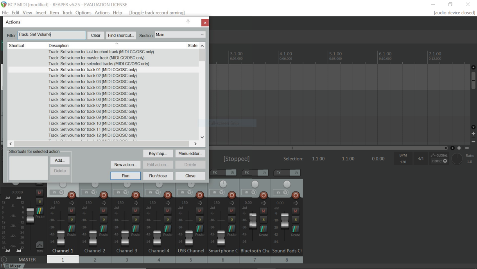Click record arm on Sound Pads channel
The height and width of the screenshot is (269, 477).
[x=296, y=195]
